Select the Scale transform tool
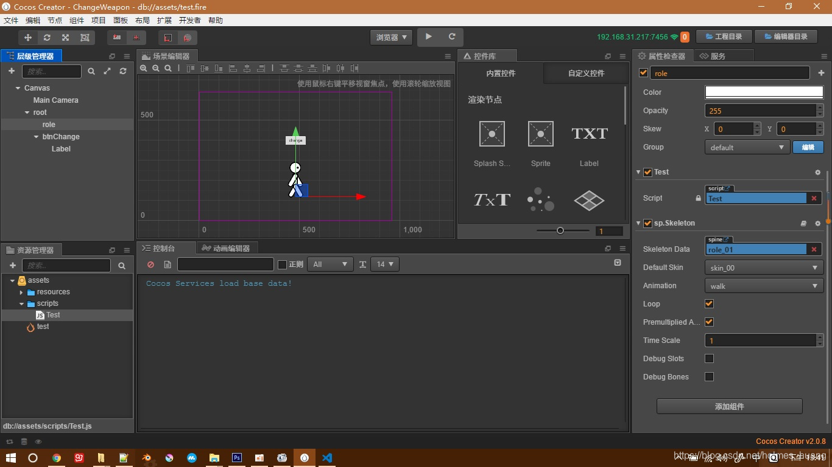The width and height of the screenshot is (832, 467). 66,37
